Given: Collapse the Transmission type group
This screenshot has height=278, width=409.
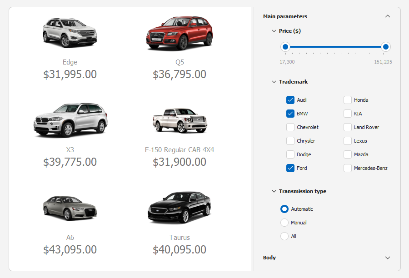Looking at the screenshot, I should (274, 191).
